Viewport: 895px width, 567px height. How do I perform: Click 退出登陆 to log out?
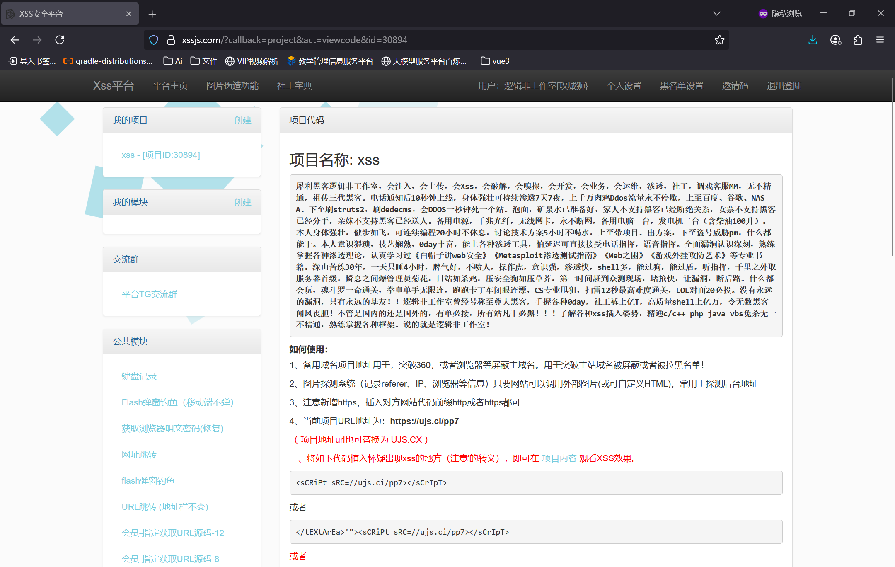pyautogui.click(x=784, y=85)
